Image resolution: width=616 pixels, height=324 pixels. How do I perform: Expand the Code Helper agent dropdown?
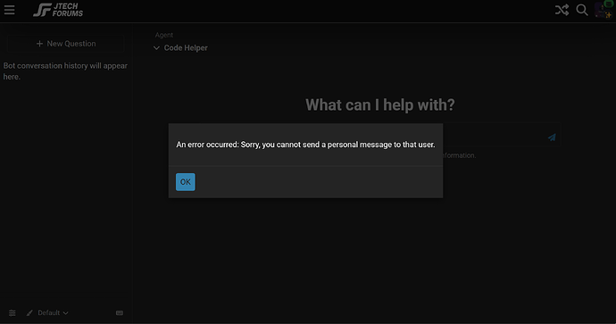pyautogui.click(x=180, y=48)
